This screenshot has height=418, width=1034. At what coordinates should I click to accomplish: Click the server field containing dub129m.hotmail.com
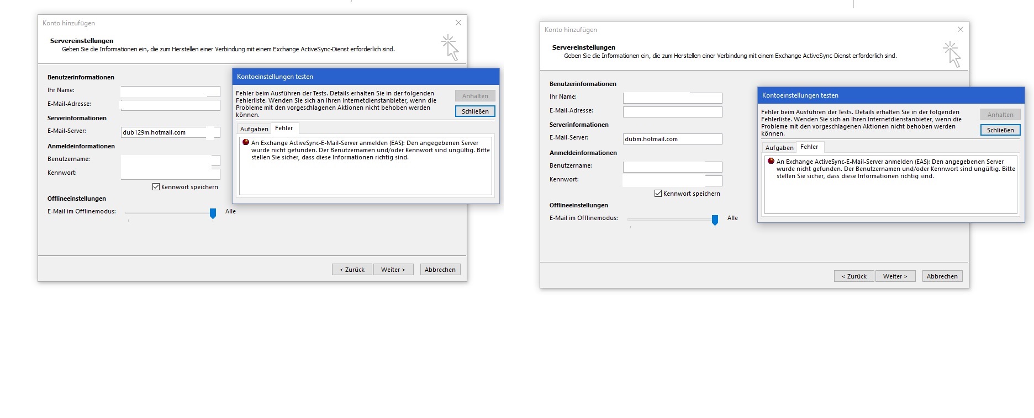[164, 132]
